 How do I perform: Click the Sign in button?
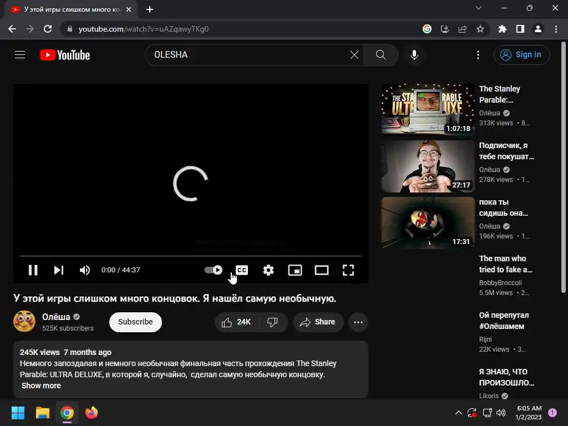click(521, 55)
